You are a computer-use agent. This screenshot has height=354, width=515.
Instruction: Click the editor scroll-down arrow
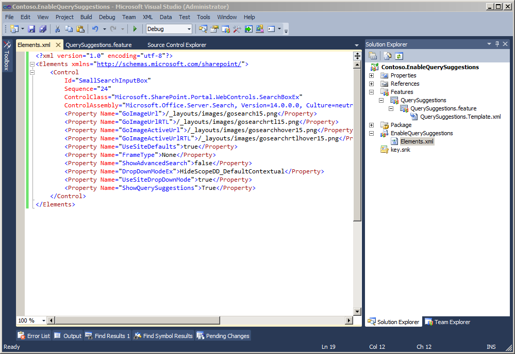pyautogui.click(x=357, y=311)
